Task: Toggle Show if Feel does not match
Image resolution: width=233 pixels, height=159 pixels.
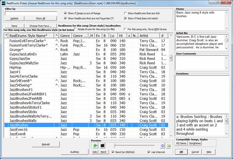Action: (x=125, y=18)
